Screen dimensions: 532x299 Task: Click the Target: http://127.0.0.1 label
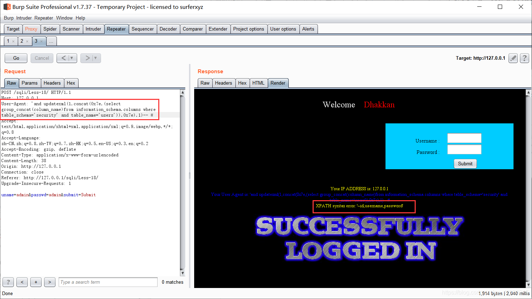480,58
